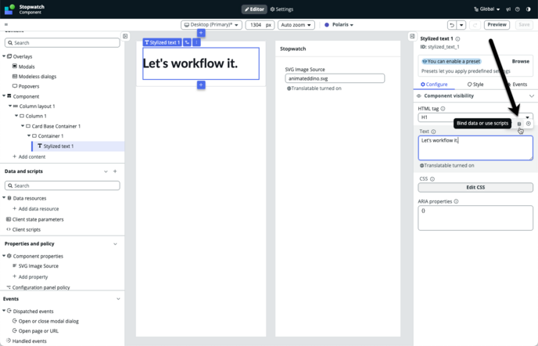The image size is (538, 346).
Task: Click the info icon beside Text label
Action: click(x=433, y=132)
